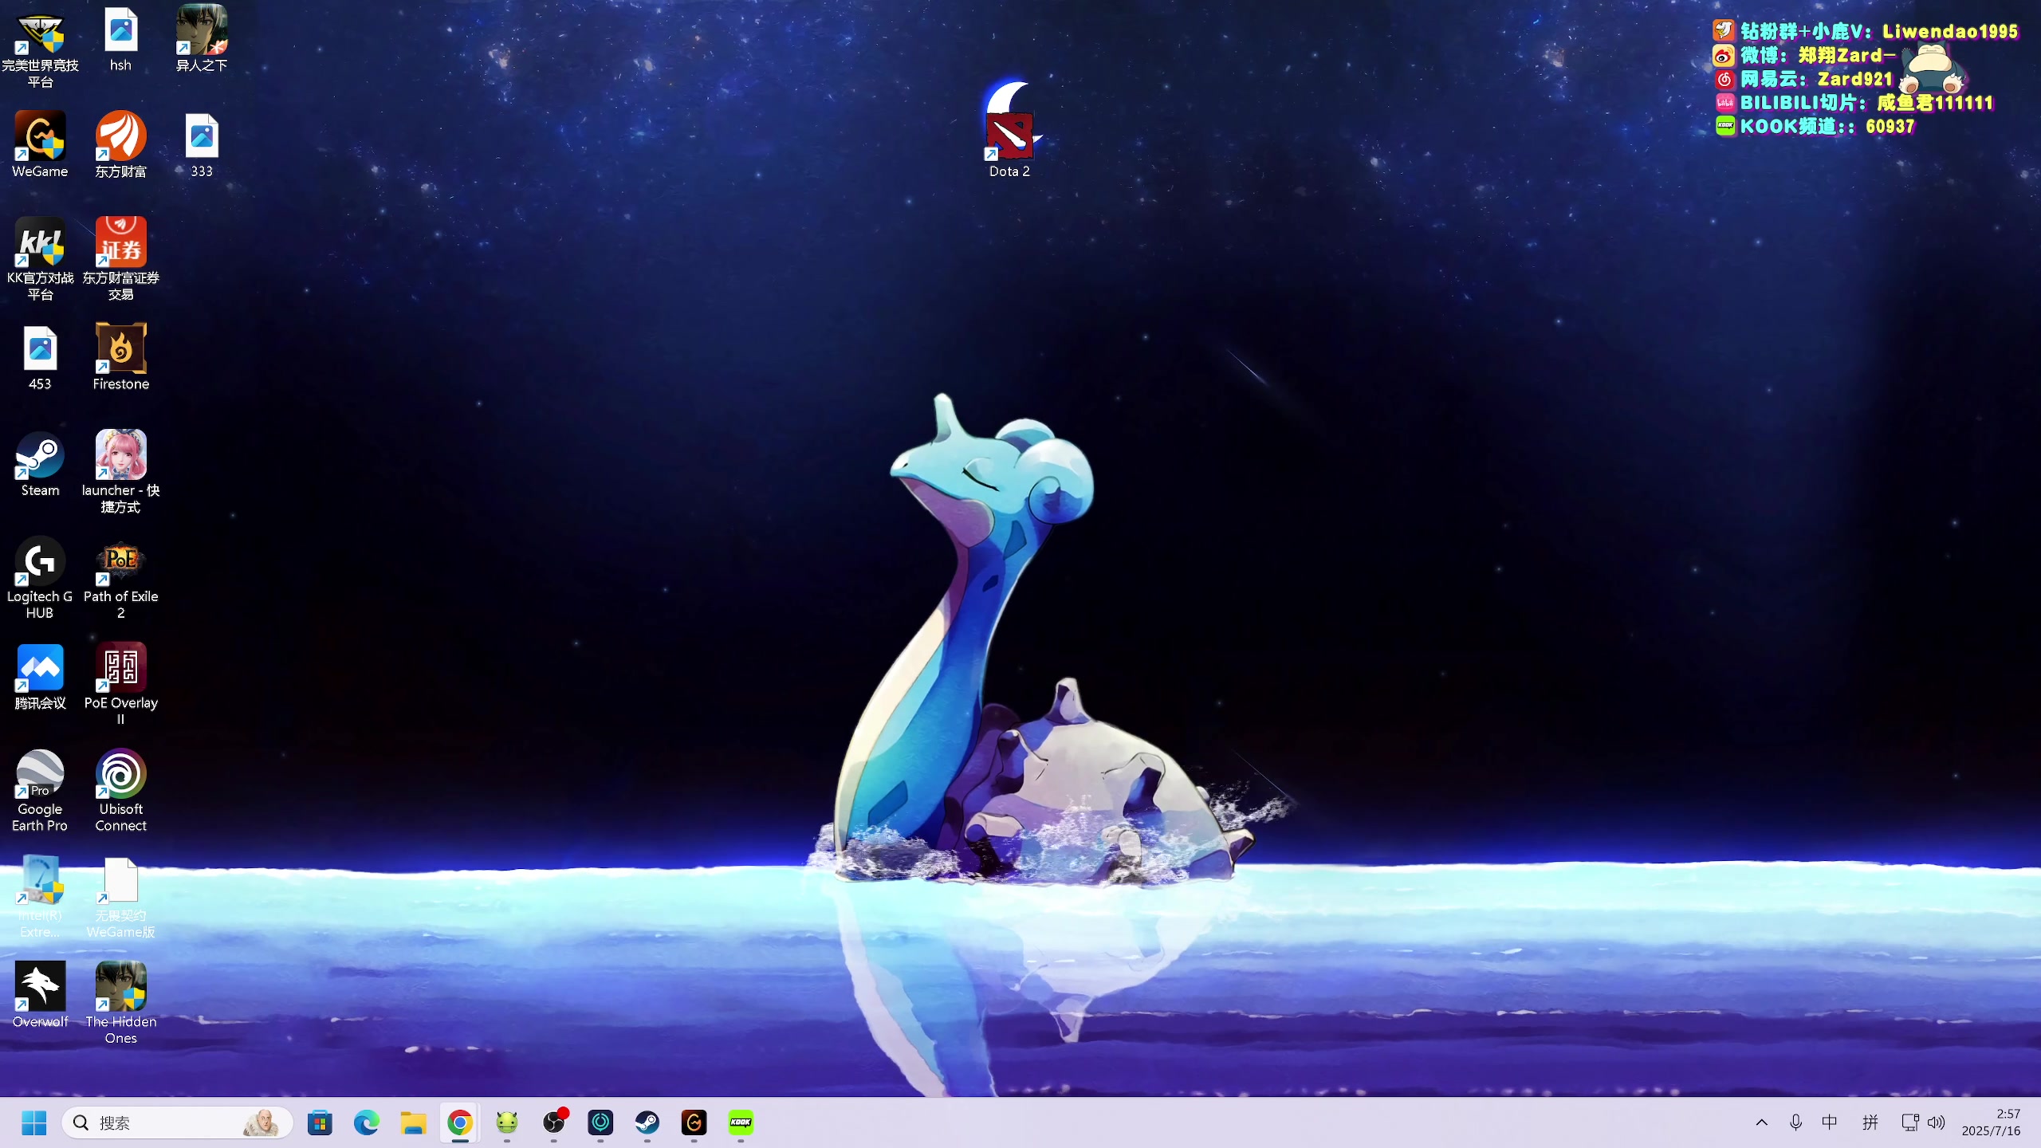
Task: Open the Windows Start menu
Action: [33, 1123]
